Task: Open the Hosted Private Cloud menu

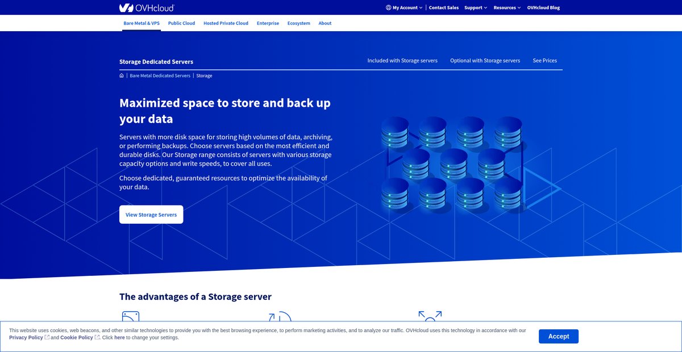Action: (226, 23)
